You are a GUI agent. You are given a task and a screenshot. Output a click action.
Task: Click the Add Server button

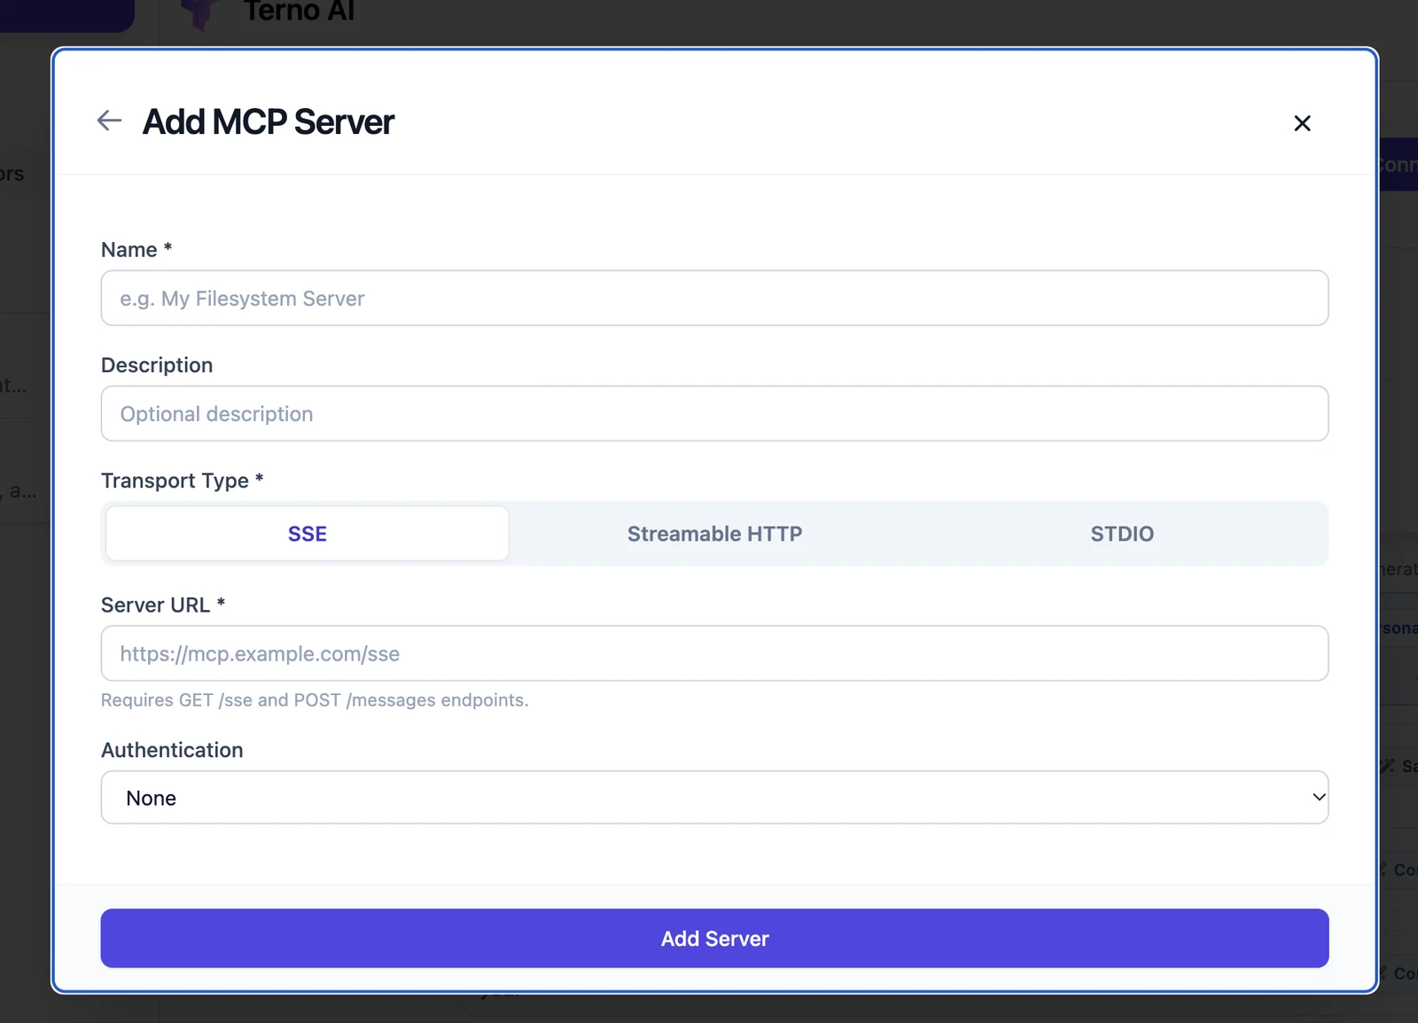point(714,938)
